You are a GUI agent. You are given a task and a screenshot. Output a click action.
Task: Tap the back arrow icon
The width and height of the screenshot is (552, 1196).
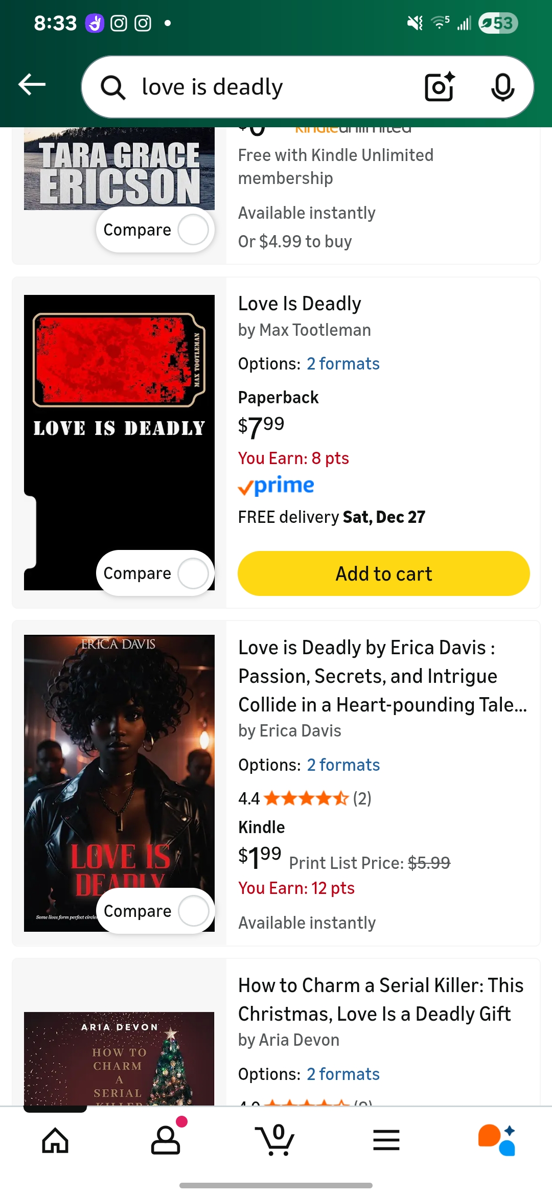coord(32,85)
